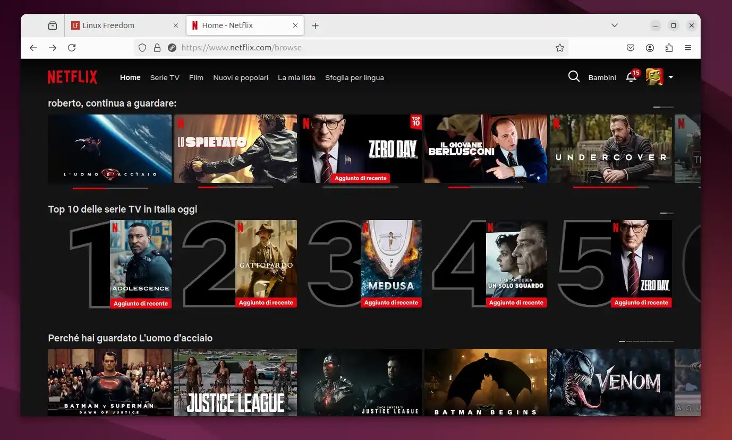Resume L'uomo d'acciaio thumbnail
This screenshot has height=440, width=732.
click(110, 149)
